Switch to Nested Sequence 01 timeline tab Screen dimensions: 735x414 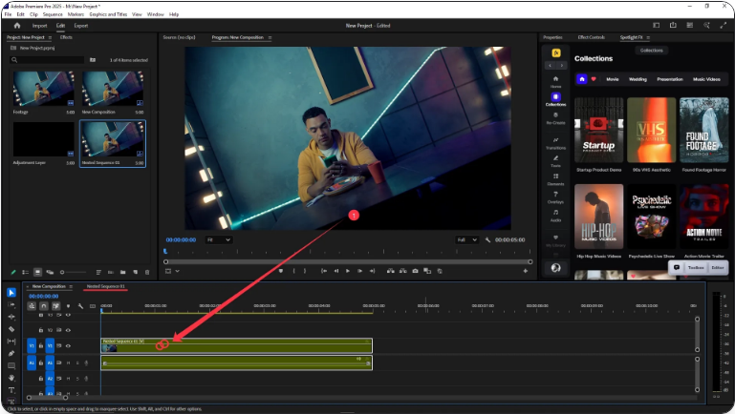(x=106, y=286)
